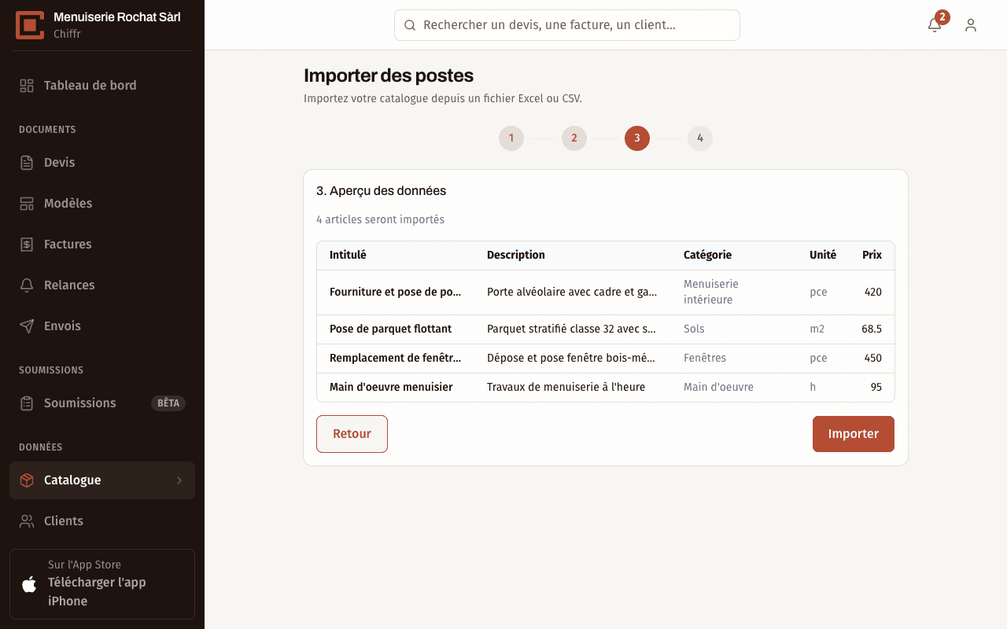Click the Travaux de menuiserie à l'heure description
This screenshot has height=629, width=1007.
[566, 388]
